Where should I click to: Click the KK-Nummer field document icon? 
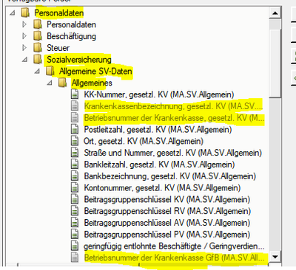tap(75, 94)
